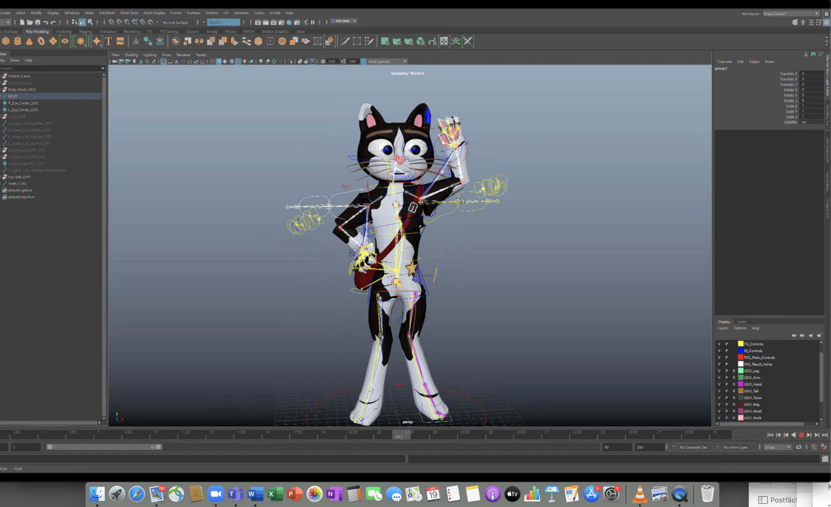The height and width of the screenshot is (507, 831).
Task: Switch to the Rigging shelf tab
Action: (x=85, y=31)
